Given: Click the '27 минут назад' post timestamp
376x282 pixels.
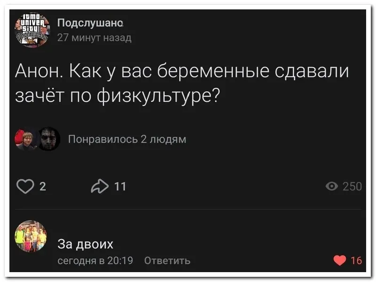Looking at the screenshot, I should pos(94,38).
